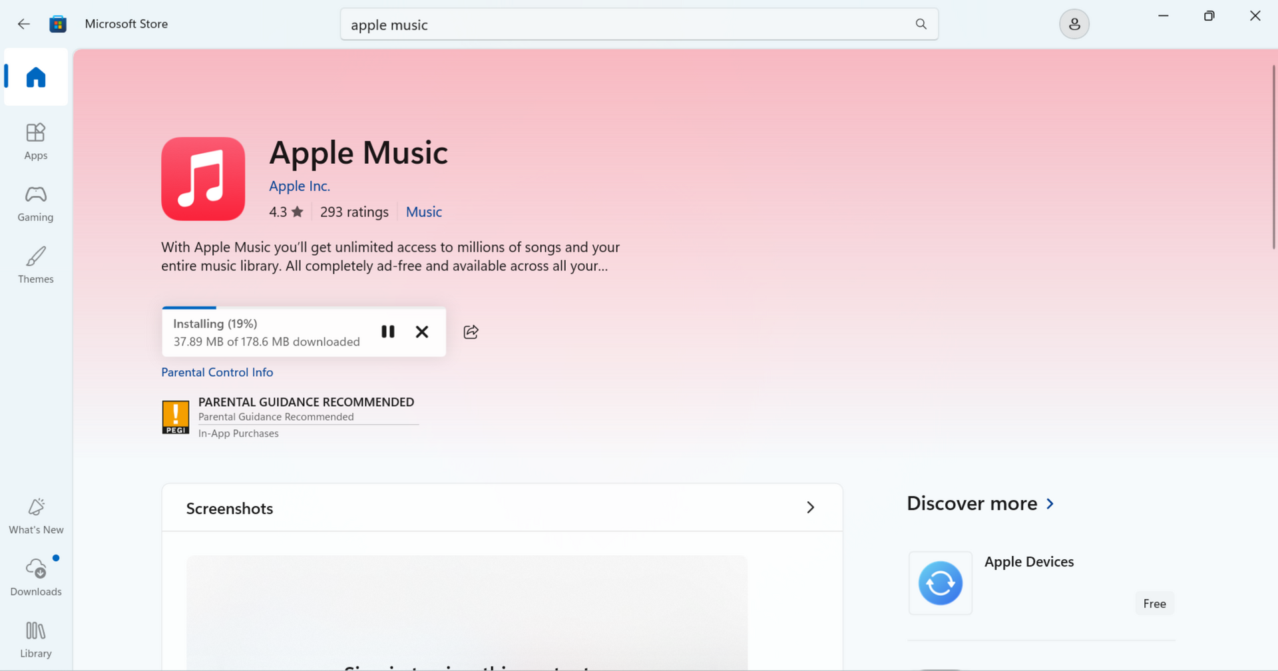This screenshot has height=671, width=1278.
Task: Restore down the Microsoft Store window
Action: pyautogui.click(x=1209, y=16)
